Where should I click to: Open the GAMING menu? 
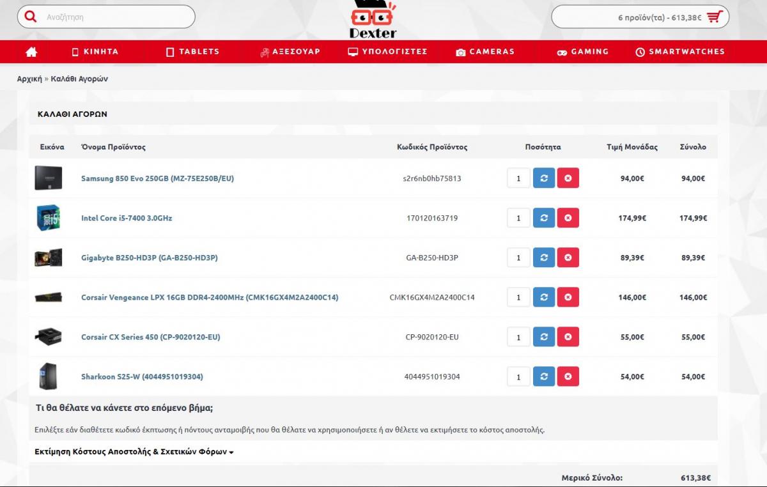coord(582,52)
